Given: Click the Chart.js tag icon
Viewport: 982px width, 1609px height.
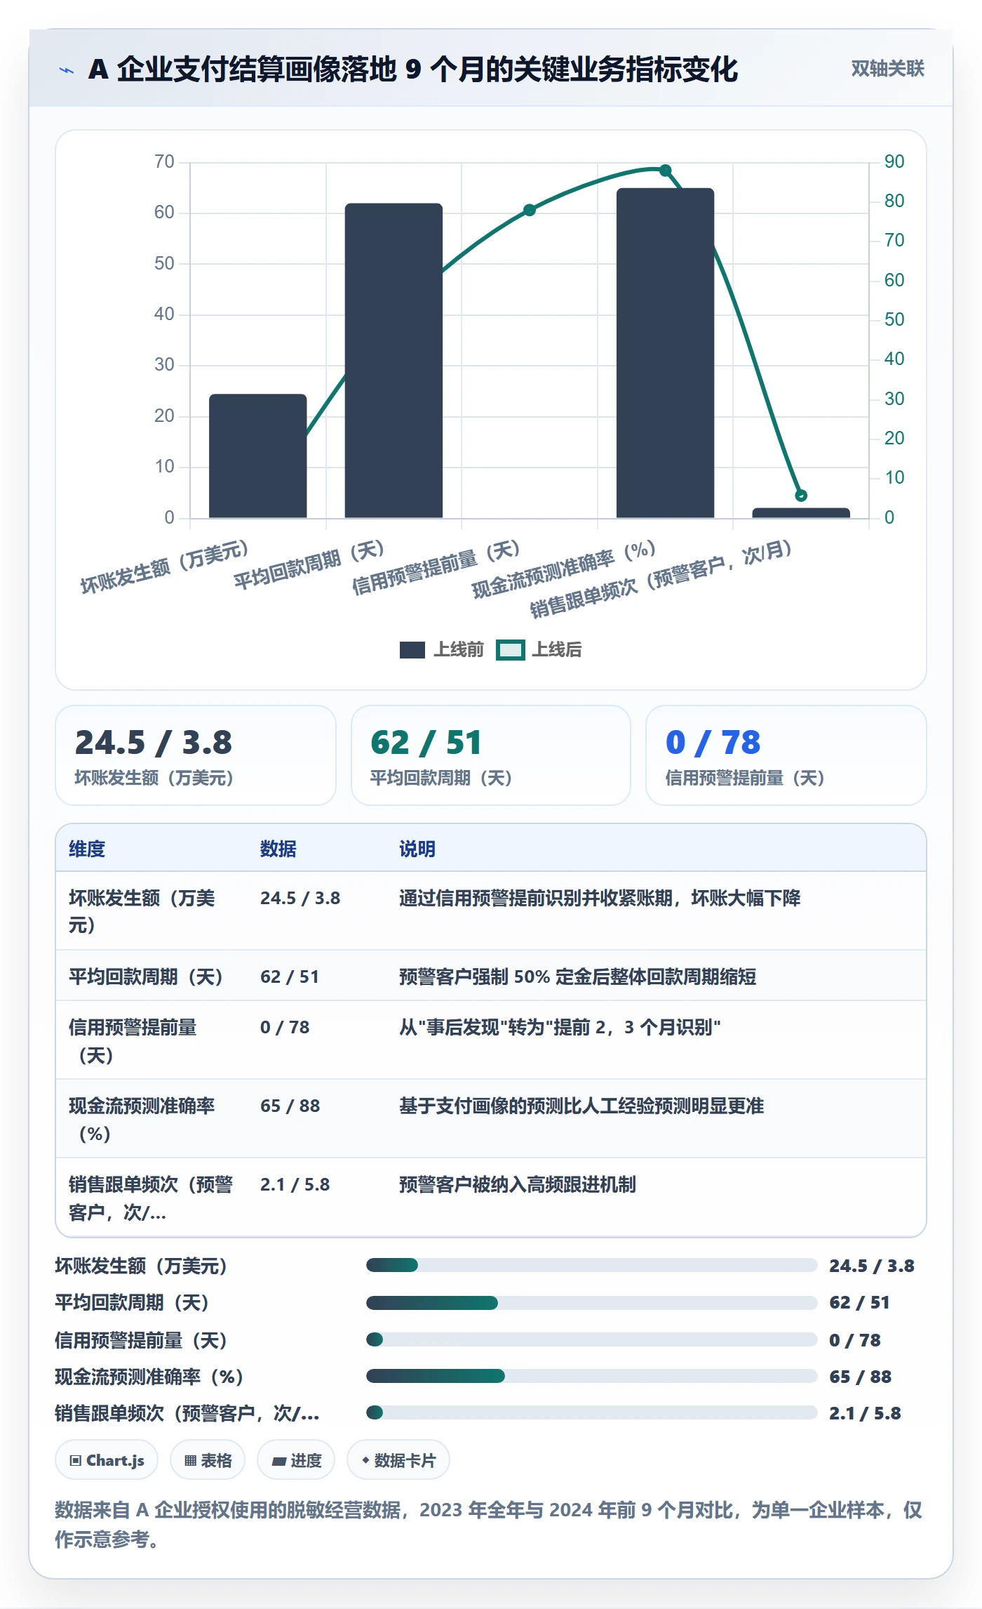Looking at the screenshot, I should [x=76, y=1460].
